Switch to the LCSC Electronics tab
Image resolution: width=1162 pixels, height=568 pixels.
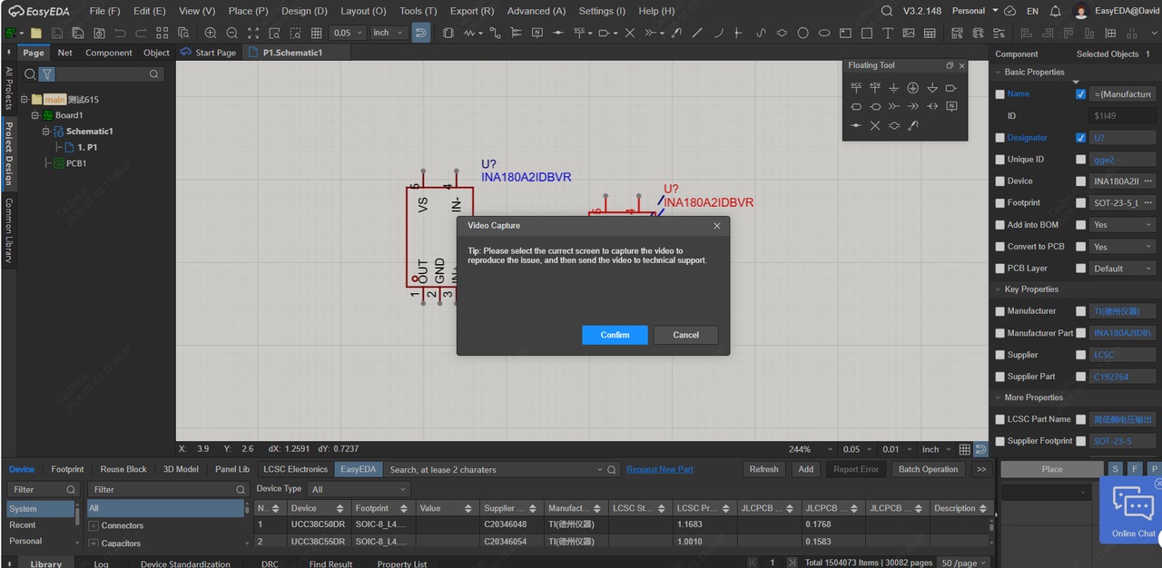click(295, 469)
